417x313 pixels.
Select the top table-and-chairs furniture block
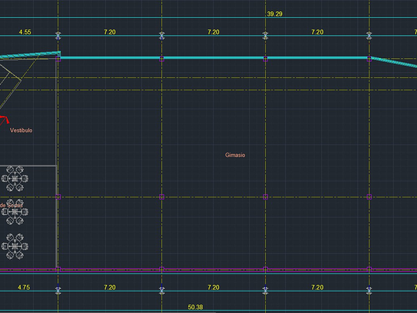pyautogui.click(x=14, y=179)
